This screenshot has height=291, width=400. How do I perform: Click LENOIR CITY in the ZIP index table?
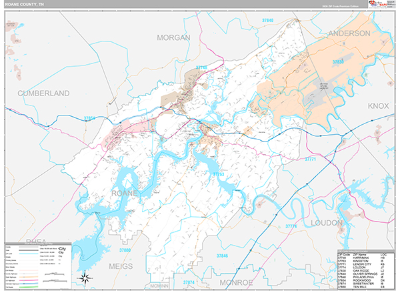click(362, 264)
